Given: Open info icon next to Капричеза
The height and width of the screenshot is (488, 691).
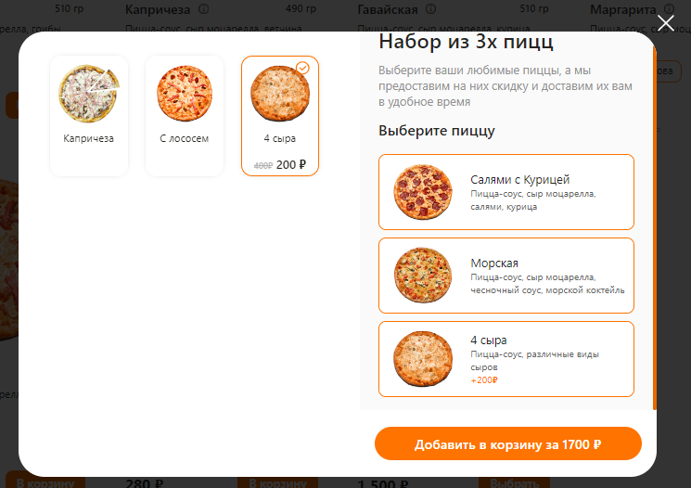Looking at the screenshot, I should coord(204,9).
